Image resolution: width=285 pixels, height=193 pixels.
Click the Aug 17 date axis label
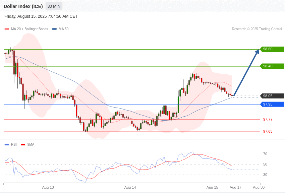point(236,187)
